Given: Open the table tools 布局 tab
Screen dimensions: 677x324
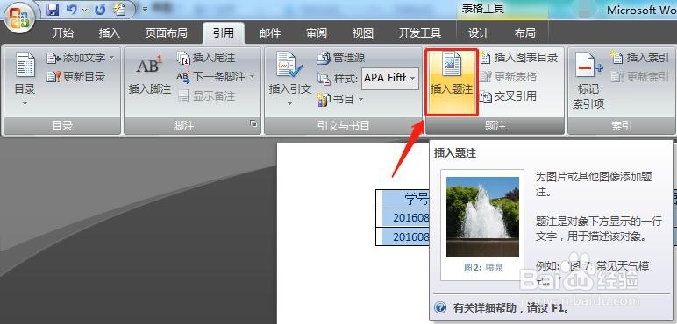Looking at the screenshot, I should tap(525, 32).
